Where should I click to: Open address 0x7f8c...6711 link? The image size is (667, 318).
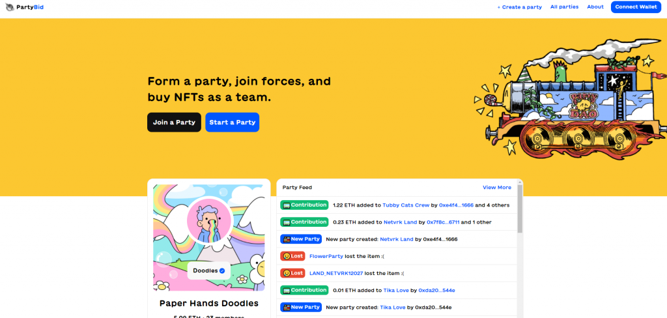(x=443, y=222)
